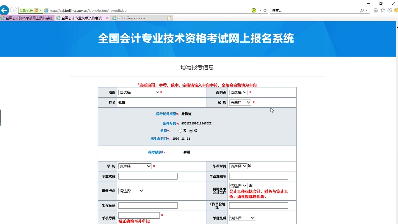Open the 毕业时间 year dropdown
Screen dimensions: 398x224
click(x=238, y=166)
